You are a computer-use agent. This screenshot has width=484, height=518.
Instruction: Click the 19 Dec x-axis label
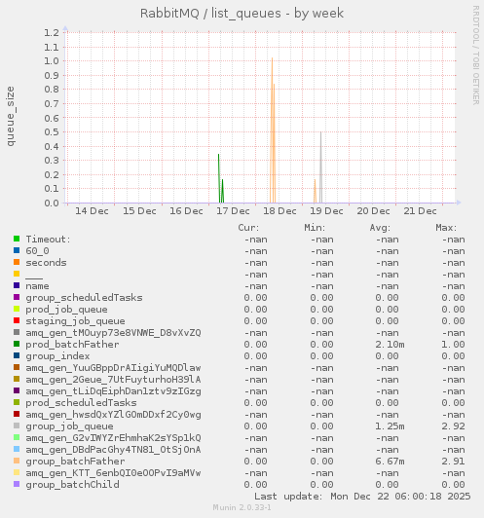click(326, 211)
